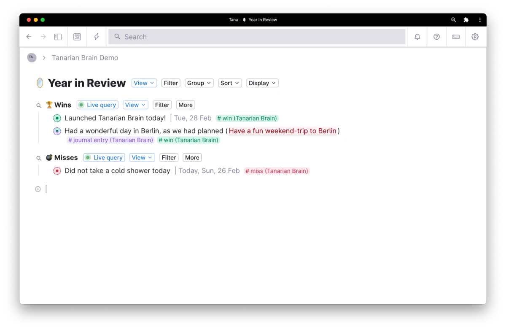
Task: Click the trophy emoji on Wins
Action: [x=49, y=105]
